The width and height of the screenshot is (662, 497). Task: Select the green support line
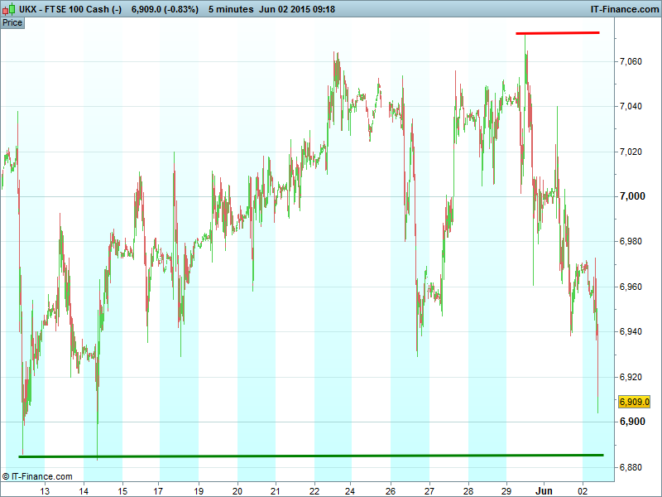tap(311, 456)
